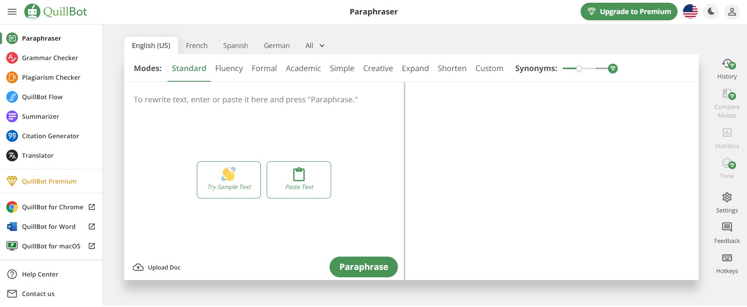Switch to the Spanish language tab
The width and height of the screenshot is (747, 307).
pos(235,46)
